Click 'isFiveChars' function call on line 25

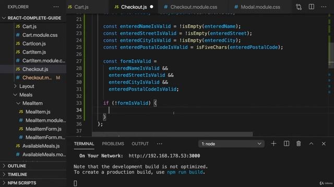tap(212, 47)
